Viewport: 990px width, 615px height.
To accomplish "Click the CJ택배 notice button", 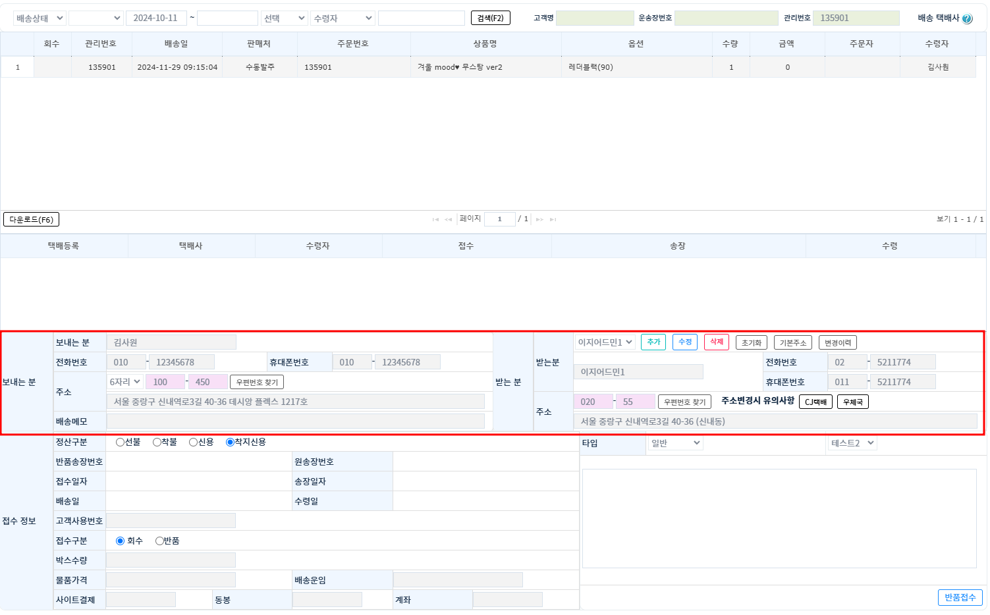I will [815, 402].
